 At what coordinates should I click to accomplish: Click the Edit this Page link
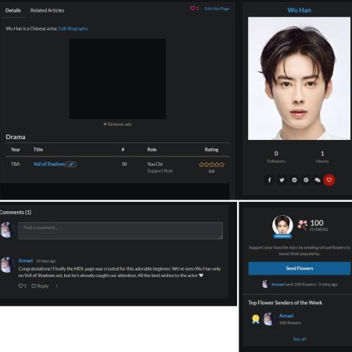(x=217, y=9)
